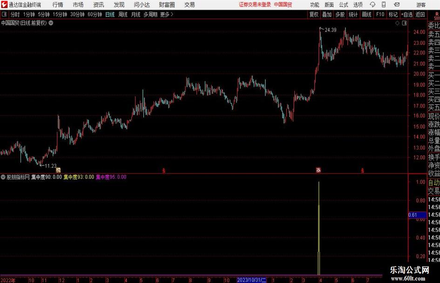Open the 行情 menu
Image resolution: width=440 pixels, height=283 pixels.
[58, 5]
